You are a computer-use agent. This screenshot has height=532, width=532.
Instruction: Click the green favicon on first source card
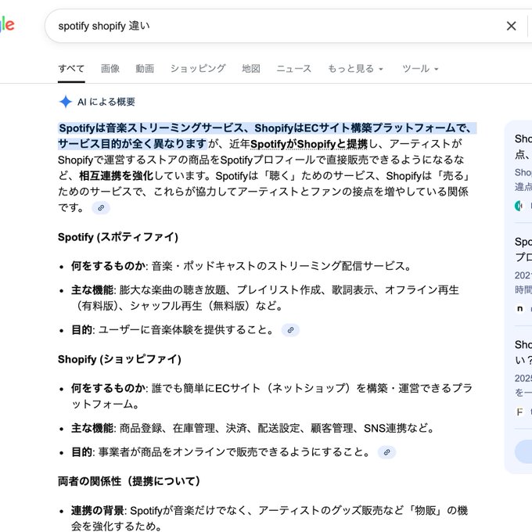[x=519, y=206]
